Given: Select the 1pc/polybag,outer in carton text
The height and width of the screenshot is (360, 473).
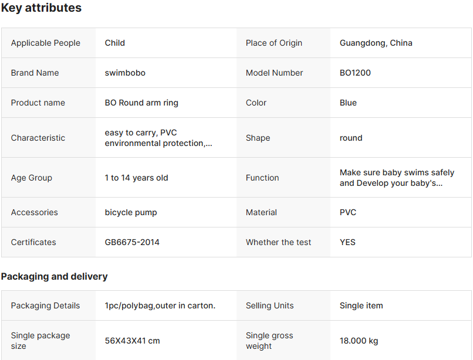Looking at the screenshot, I should pos(160,305).
